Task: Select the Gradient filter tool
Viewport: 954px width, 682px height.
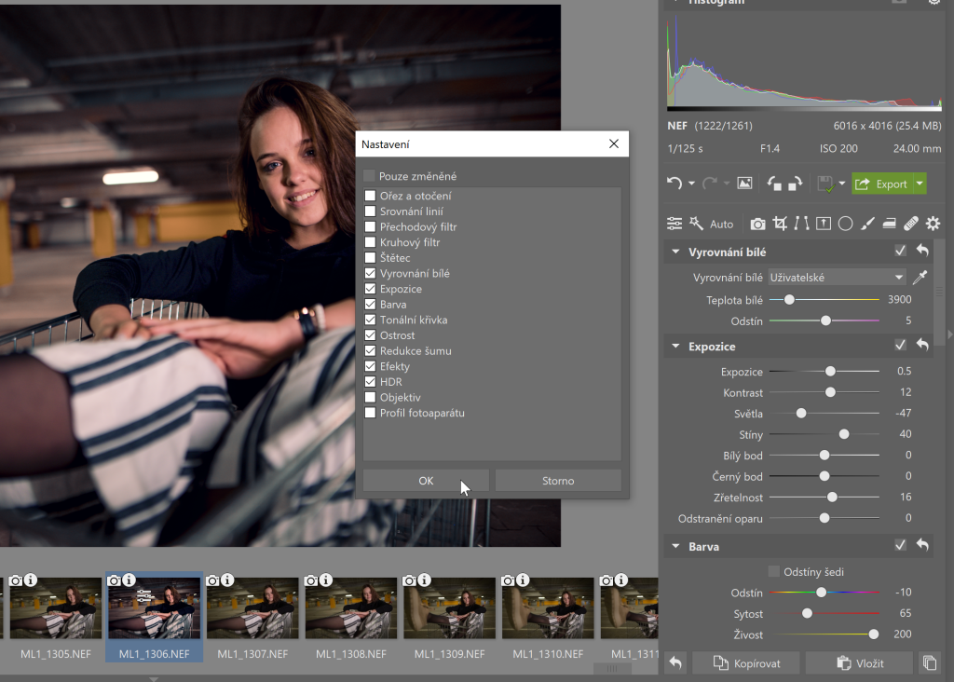Action: (x=824, y=224)
